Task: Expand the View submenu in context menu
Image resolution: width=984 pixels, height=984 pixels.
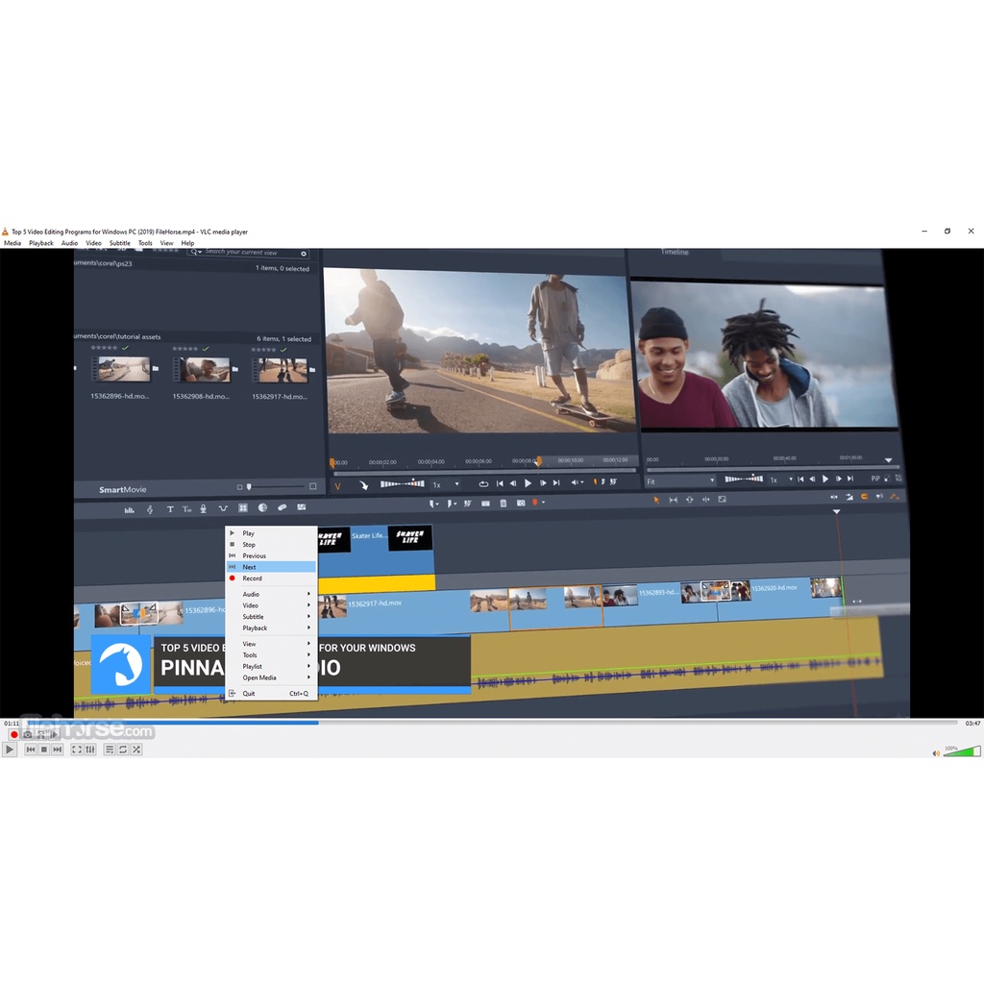Action: tap(271, 644)
